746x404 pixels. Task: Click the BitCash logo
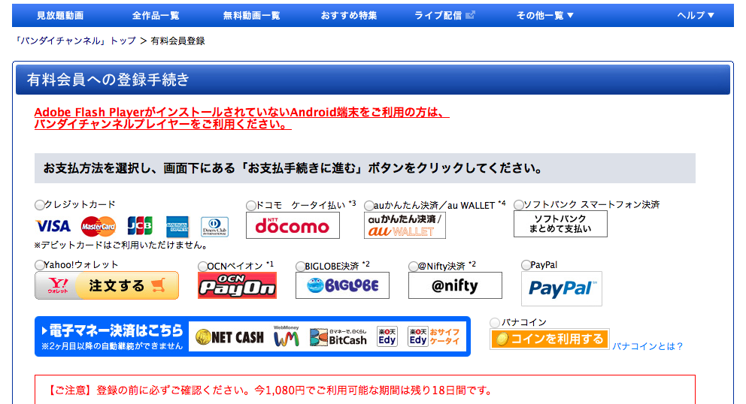[x=338, y=337]
